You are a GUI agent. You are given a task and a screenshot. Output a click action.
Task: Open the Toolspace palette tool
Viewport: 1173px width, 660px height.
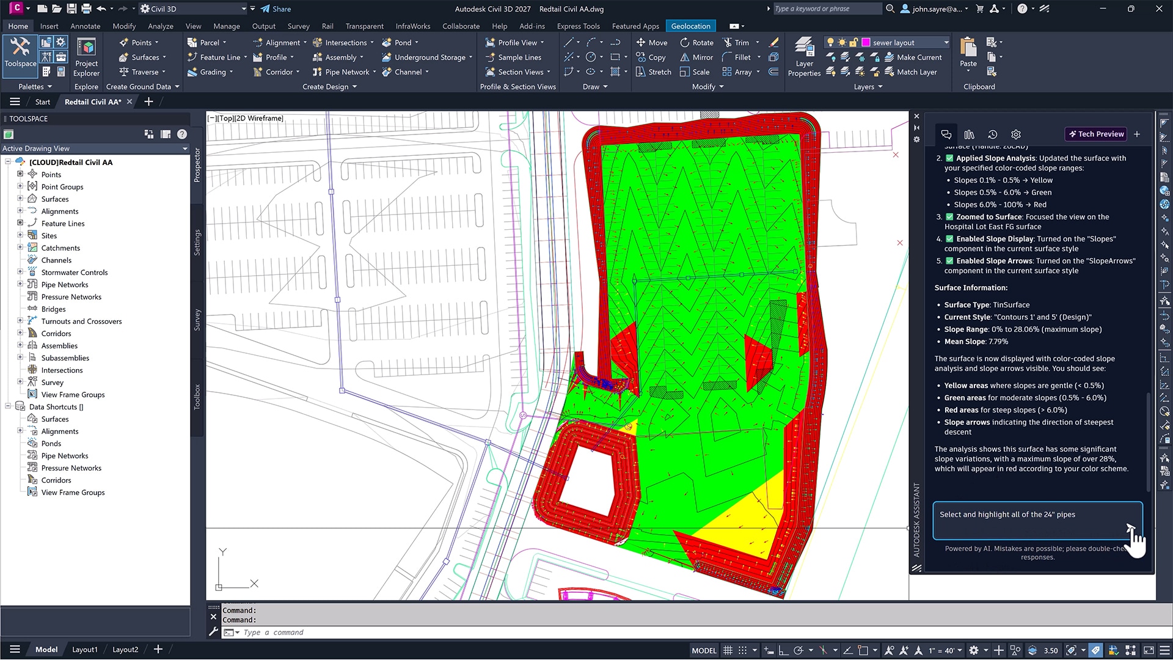[20, 55]
